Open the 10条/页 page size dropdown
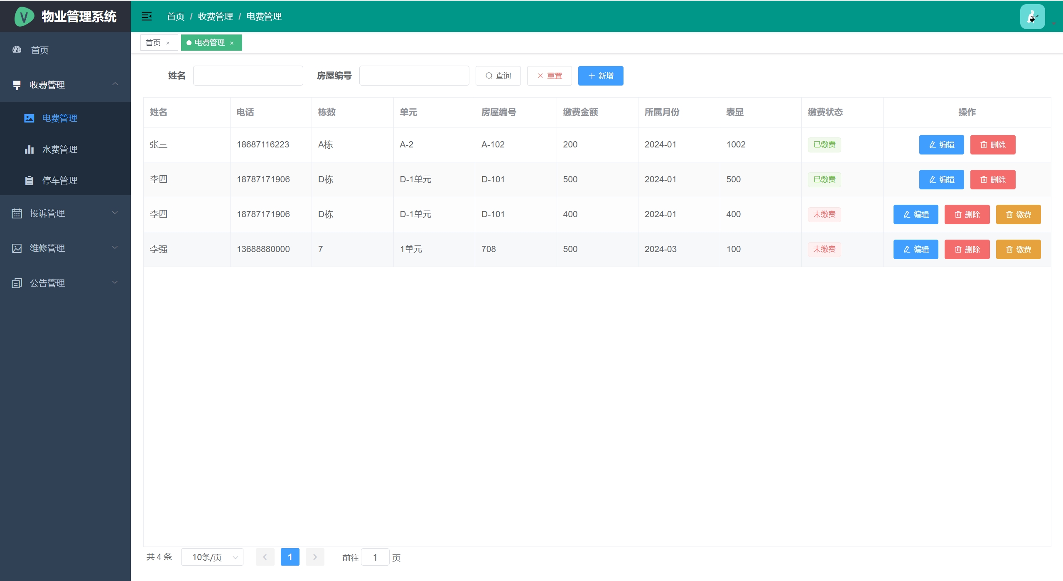The height and width of the screenshot is (581, 1063). click(x=212, y=557)
